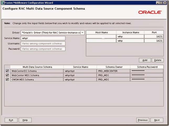Click Add to add a RAC host row
The width and height of the screenshot is (169, 126).
(145, 60)
